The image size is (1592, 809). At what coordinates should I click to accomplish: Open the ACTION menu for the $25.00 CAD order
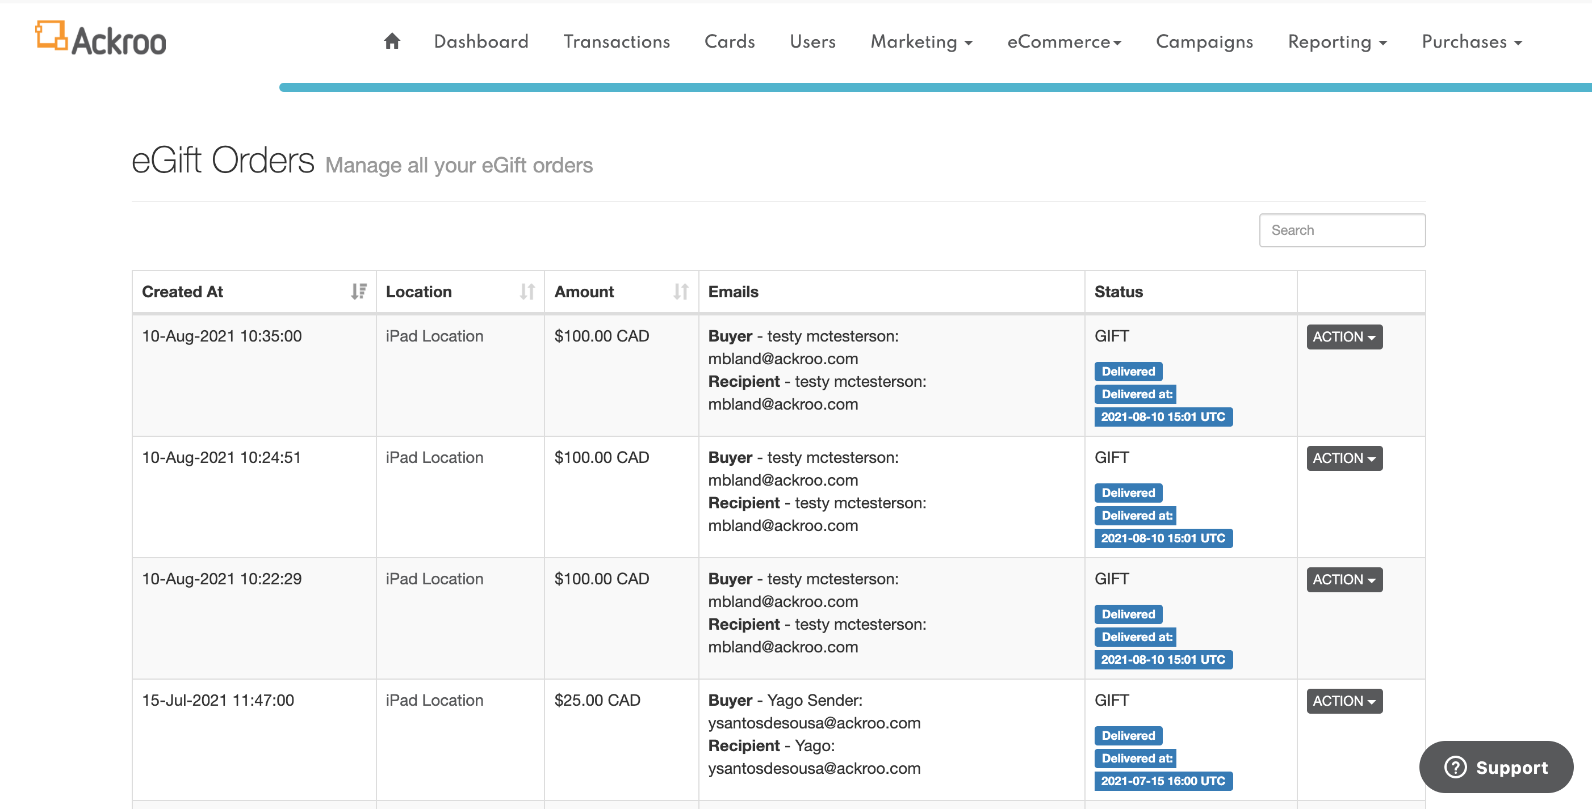coord(1343,701)
